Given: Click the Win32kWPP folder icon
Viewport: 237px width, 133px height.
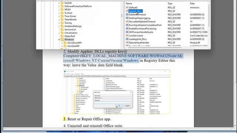Looking at the screenshot, I should tap(65, 46).
